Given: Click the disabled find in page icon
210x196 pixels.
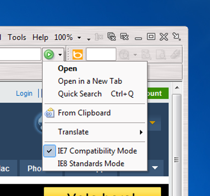Looking at the screenshot, I should pos(146,54).
